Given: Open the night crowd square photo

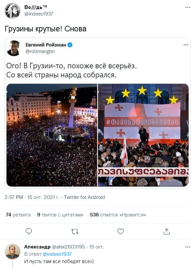Looking at the screenshot, I should pos(52,135).
